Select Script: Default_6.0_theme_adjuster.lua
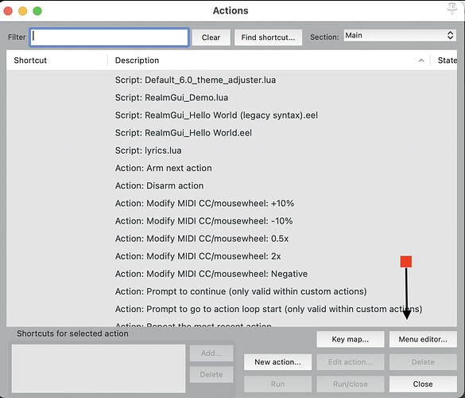 (x=231, y=80)
